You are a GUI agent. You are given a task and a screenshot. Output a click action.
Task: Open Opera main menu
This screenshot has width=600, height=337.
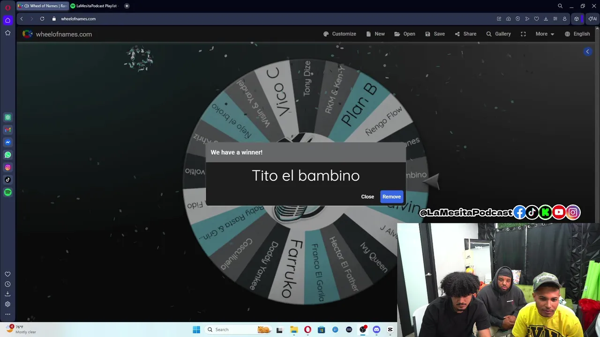pos(7,7)
